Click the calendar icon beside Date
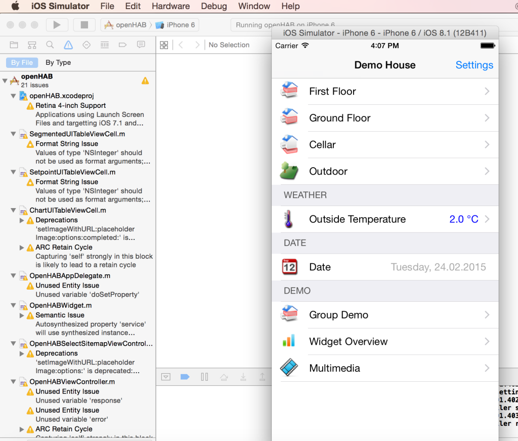Image resolution: width=518 pixels, height=441 pixels. [x=290, y=267]
